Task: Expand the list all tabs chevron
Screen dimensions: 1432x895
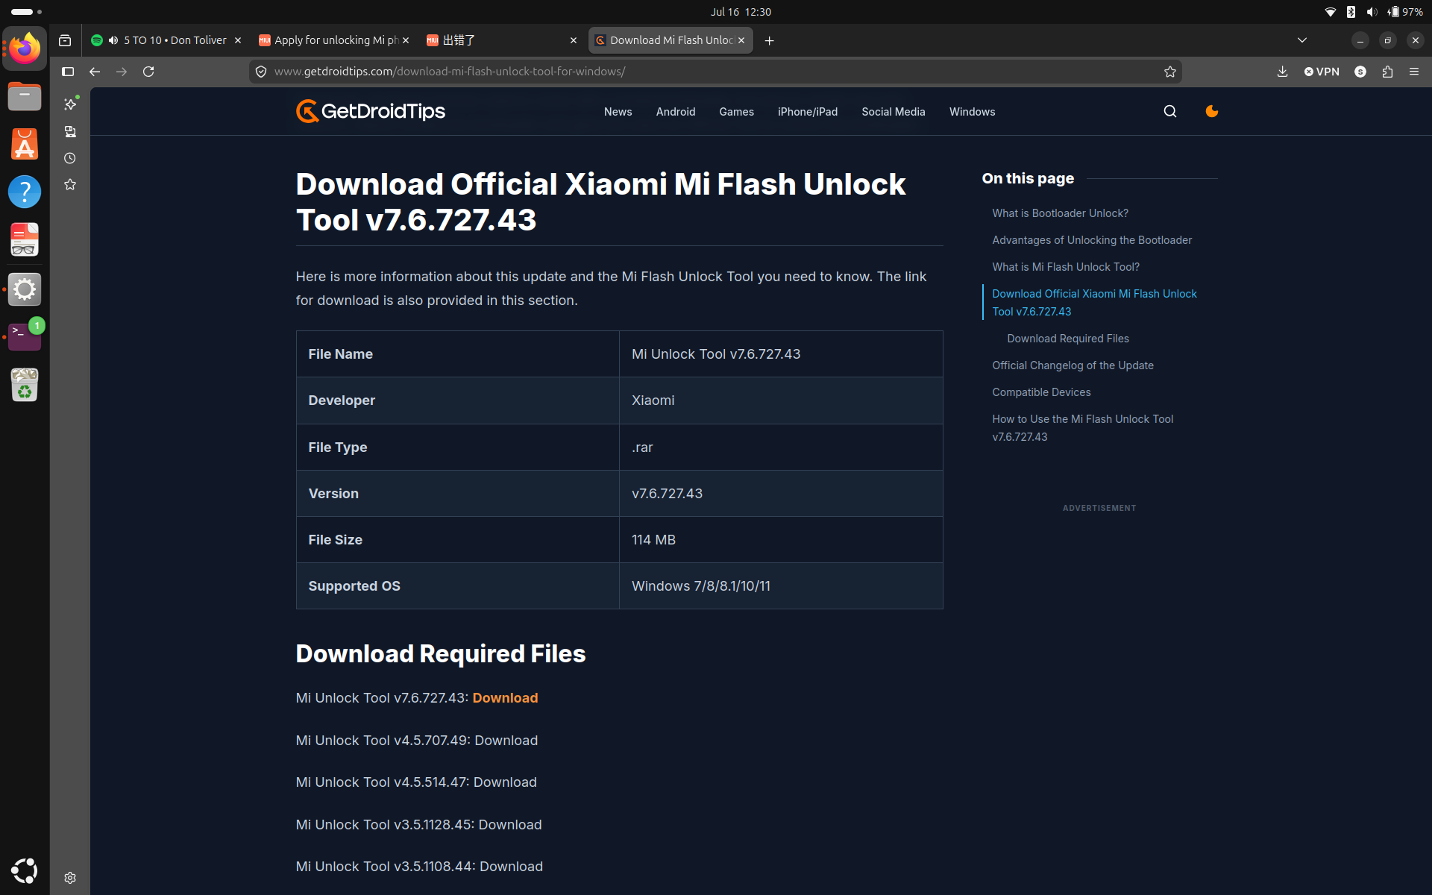Action: click(1302, 40)
